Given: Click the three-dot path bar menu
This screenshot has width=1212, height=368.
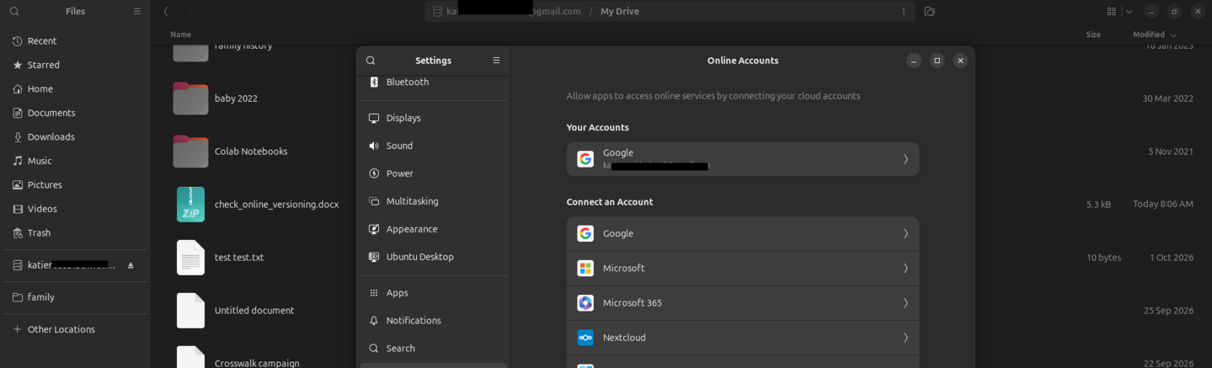Looking at the screenshot, I should [904, 12].
